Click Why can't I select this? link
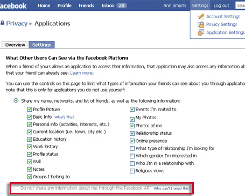245x196 pixels. click(172, 188)
